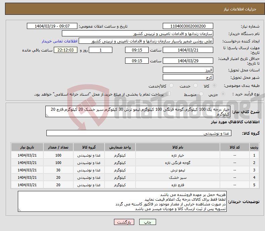Image resolution: width=265 pixels, height=231 pixels.
Task: Click the خیار تازه item name
Action: point(178,155)
